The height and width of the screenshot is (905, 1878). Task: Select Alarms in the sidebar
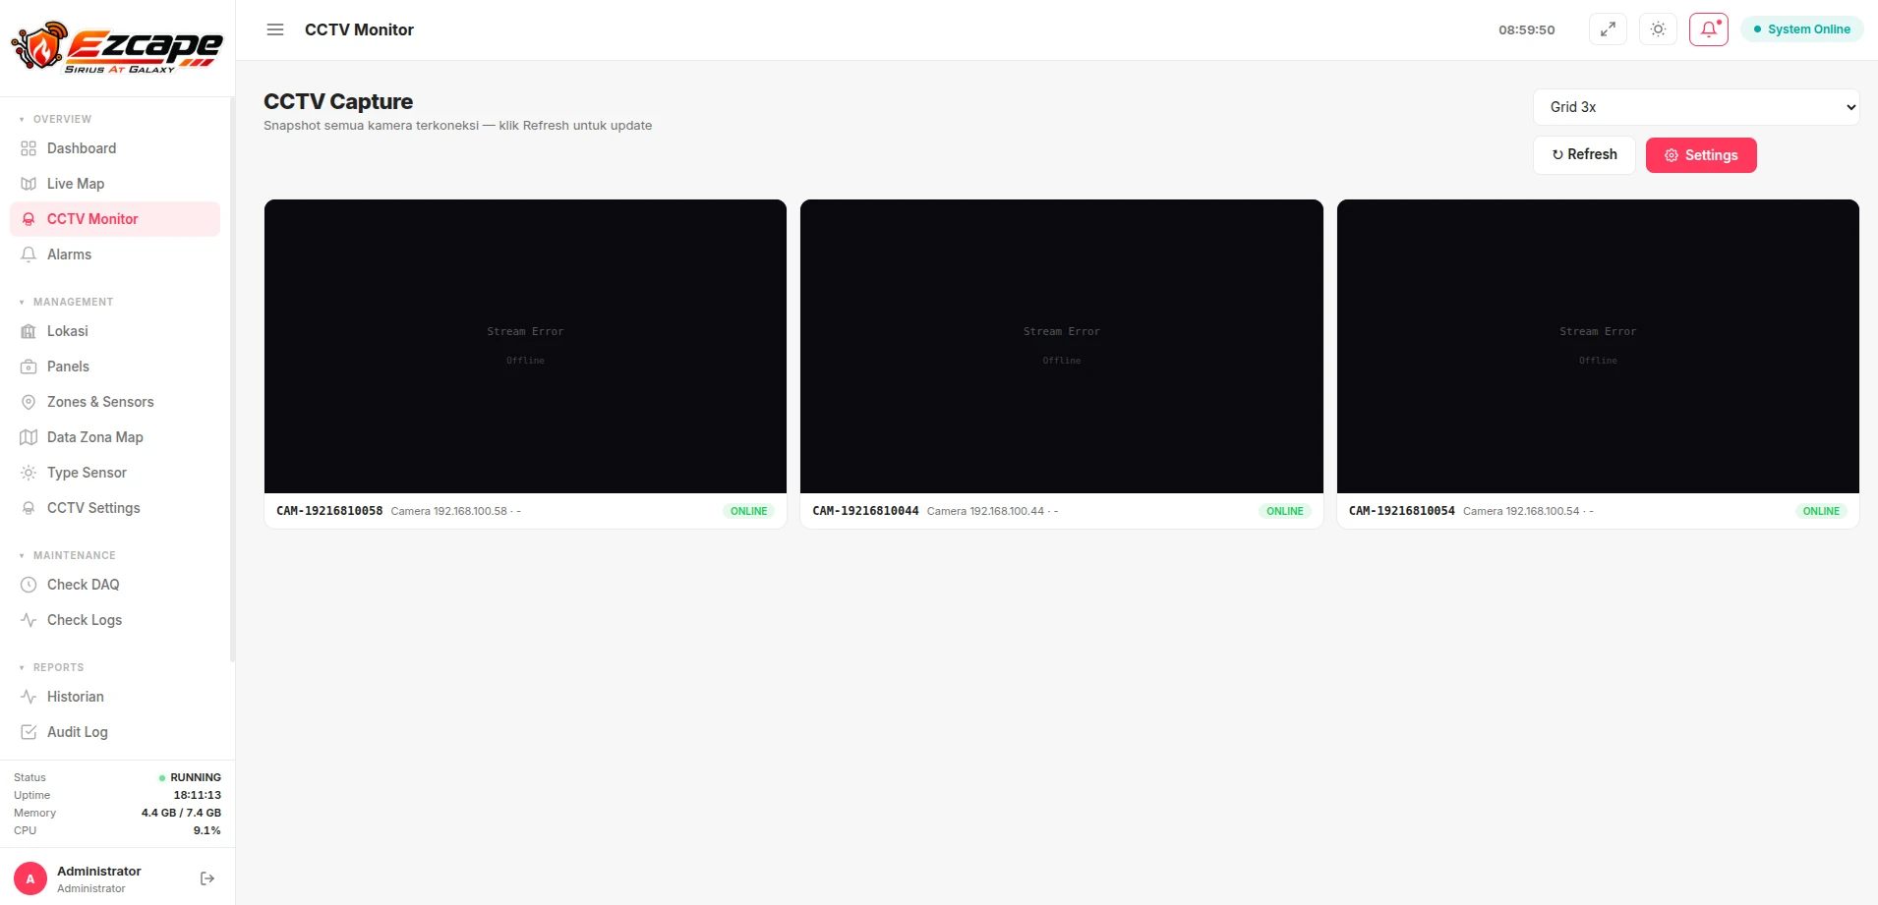click(x=115, y=255)
